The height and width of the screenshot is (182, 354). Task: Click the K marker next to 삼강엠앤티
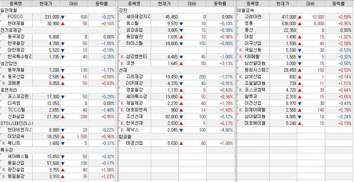coord(122,57)
